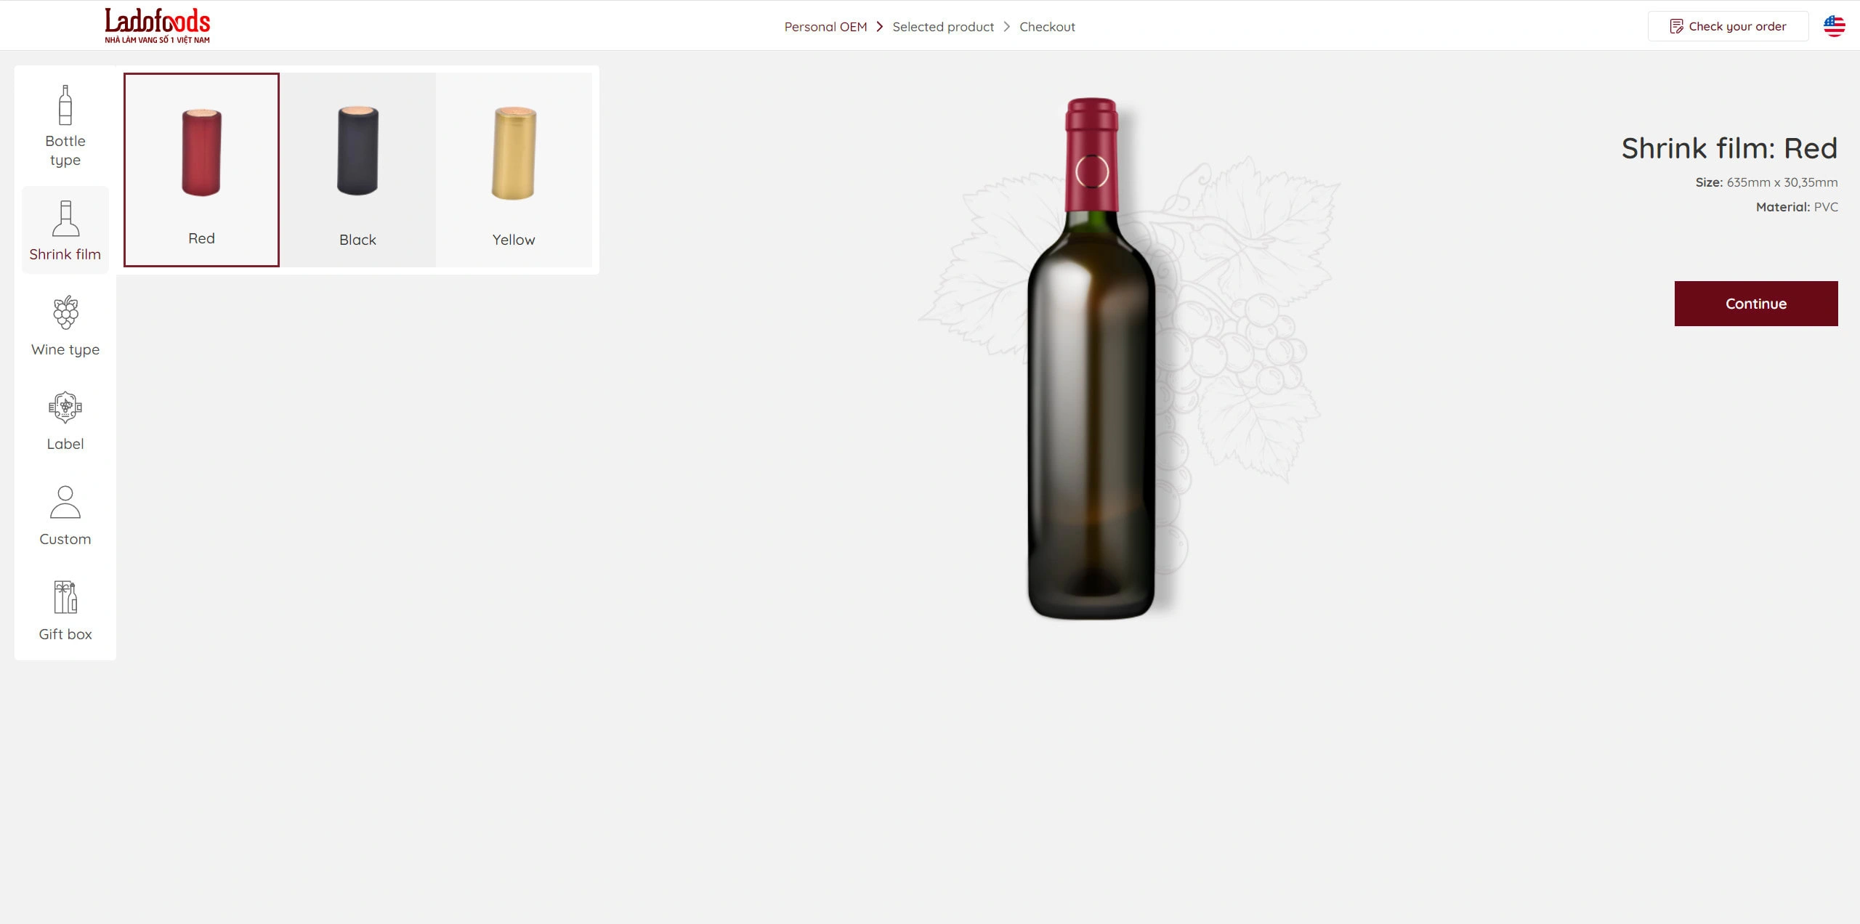Click the chevron before Checkout
This screenshot has height=924, width=1860.
pyautogui.click(x=1007, y=27)
